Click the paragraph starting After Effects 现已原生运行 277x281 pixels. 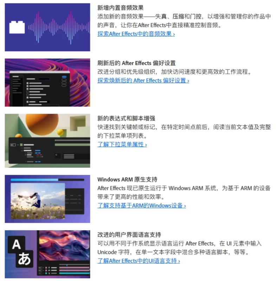(x=184, y=192)
